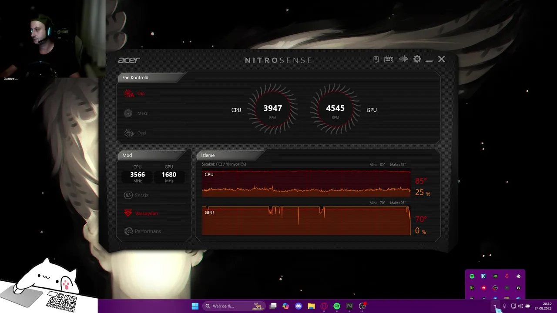Open the audio waveform icon in NitroSense
The height and width of the screenshot is (313, 557).
(x=403, y=59)
